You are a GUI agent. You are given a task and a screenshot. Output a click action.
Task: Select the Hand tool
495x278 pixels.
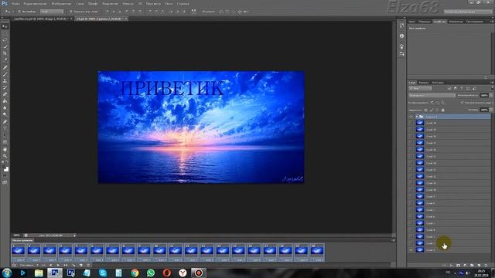pos(5,149)
